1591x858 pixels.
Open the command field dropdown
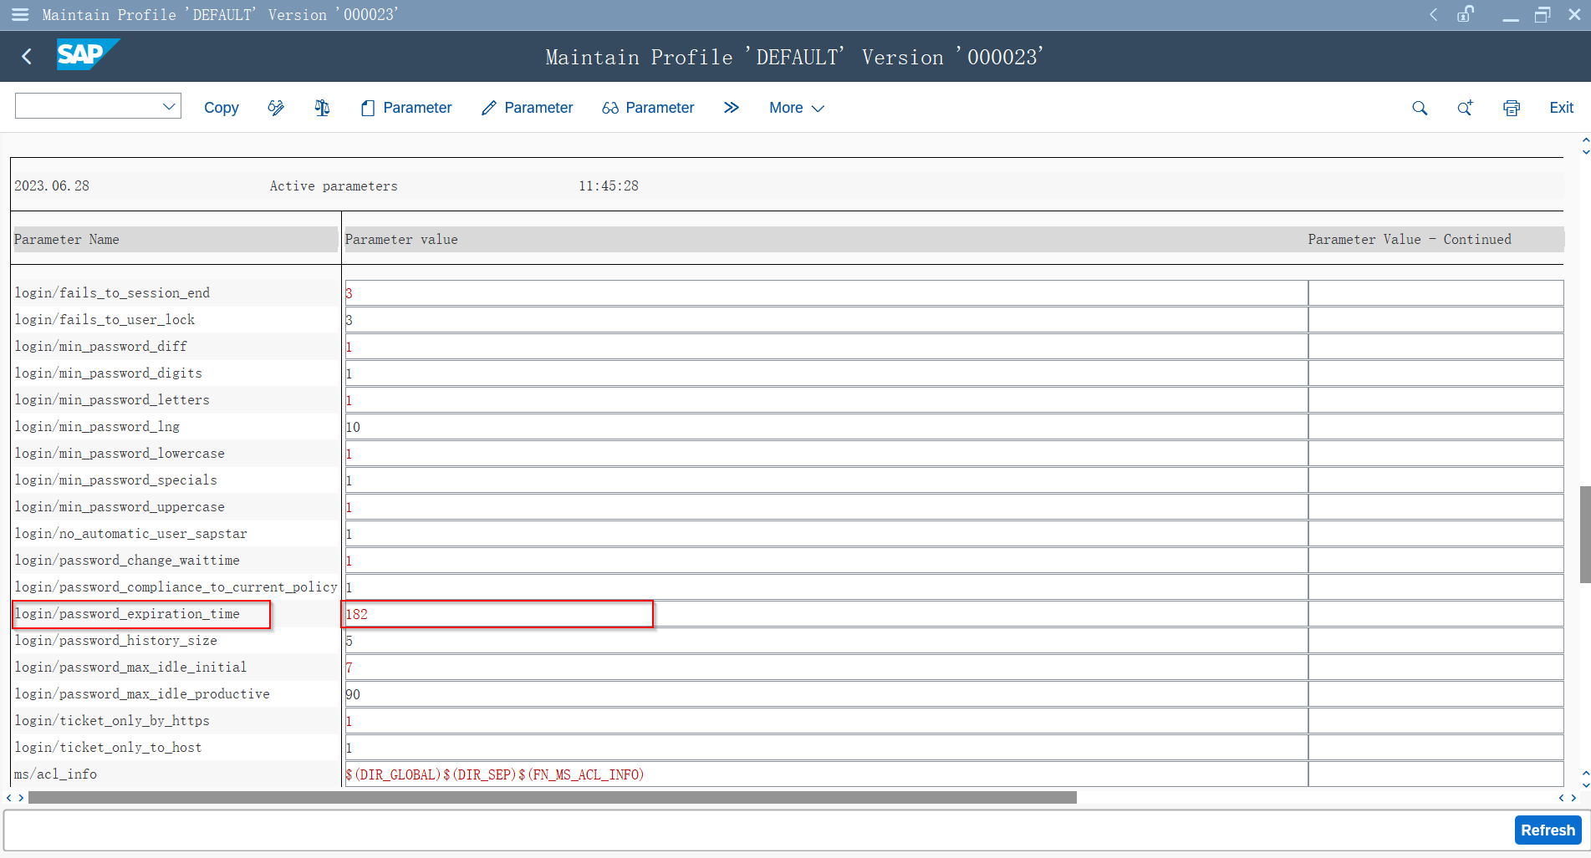[x=169, y=106]
